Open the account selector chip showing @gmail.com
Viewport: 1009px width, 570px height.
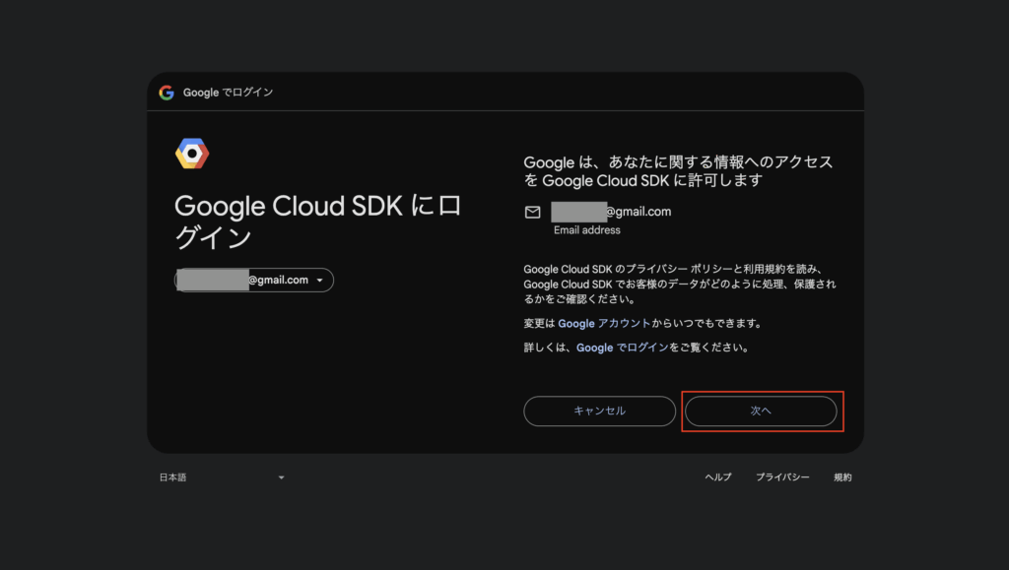click(x=254, y=281)
